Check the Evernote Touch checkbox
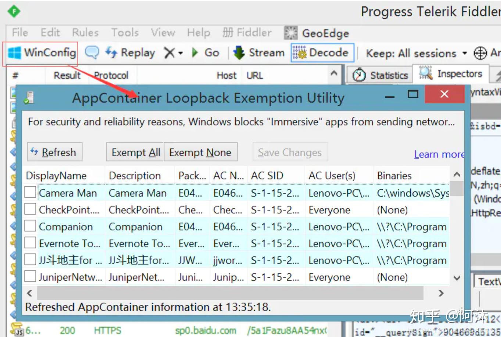The height and width of the screenshot is (337, 501). tap(30, 243)
